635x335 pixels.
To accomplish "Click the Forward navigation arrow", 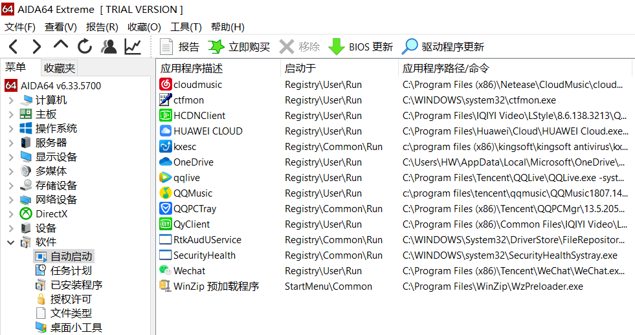I will point(37,47).
